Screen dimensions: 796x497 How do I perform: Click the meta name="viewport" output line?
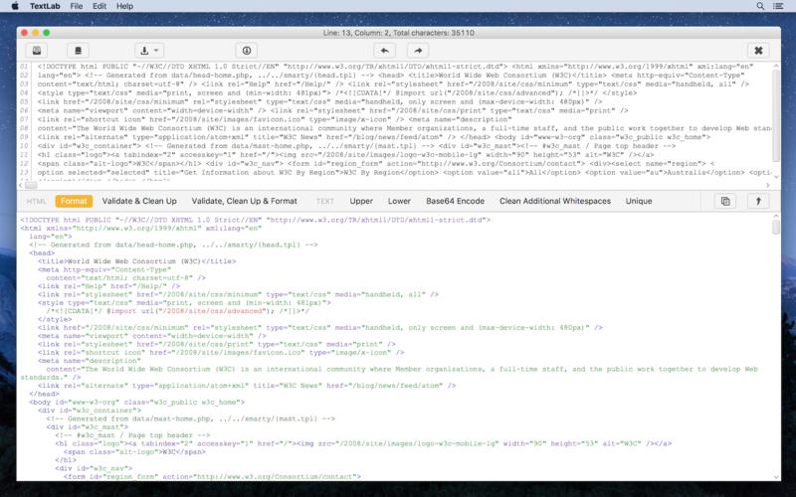(152, 336)
